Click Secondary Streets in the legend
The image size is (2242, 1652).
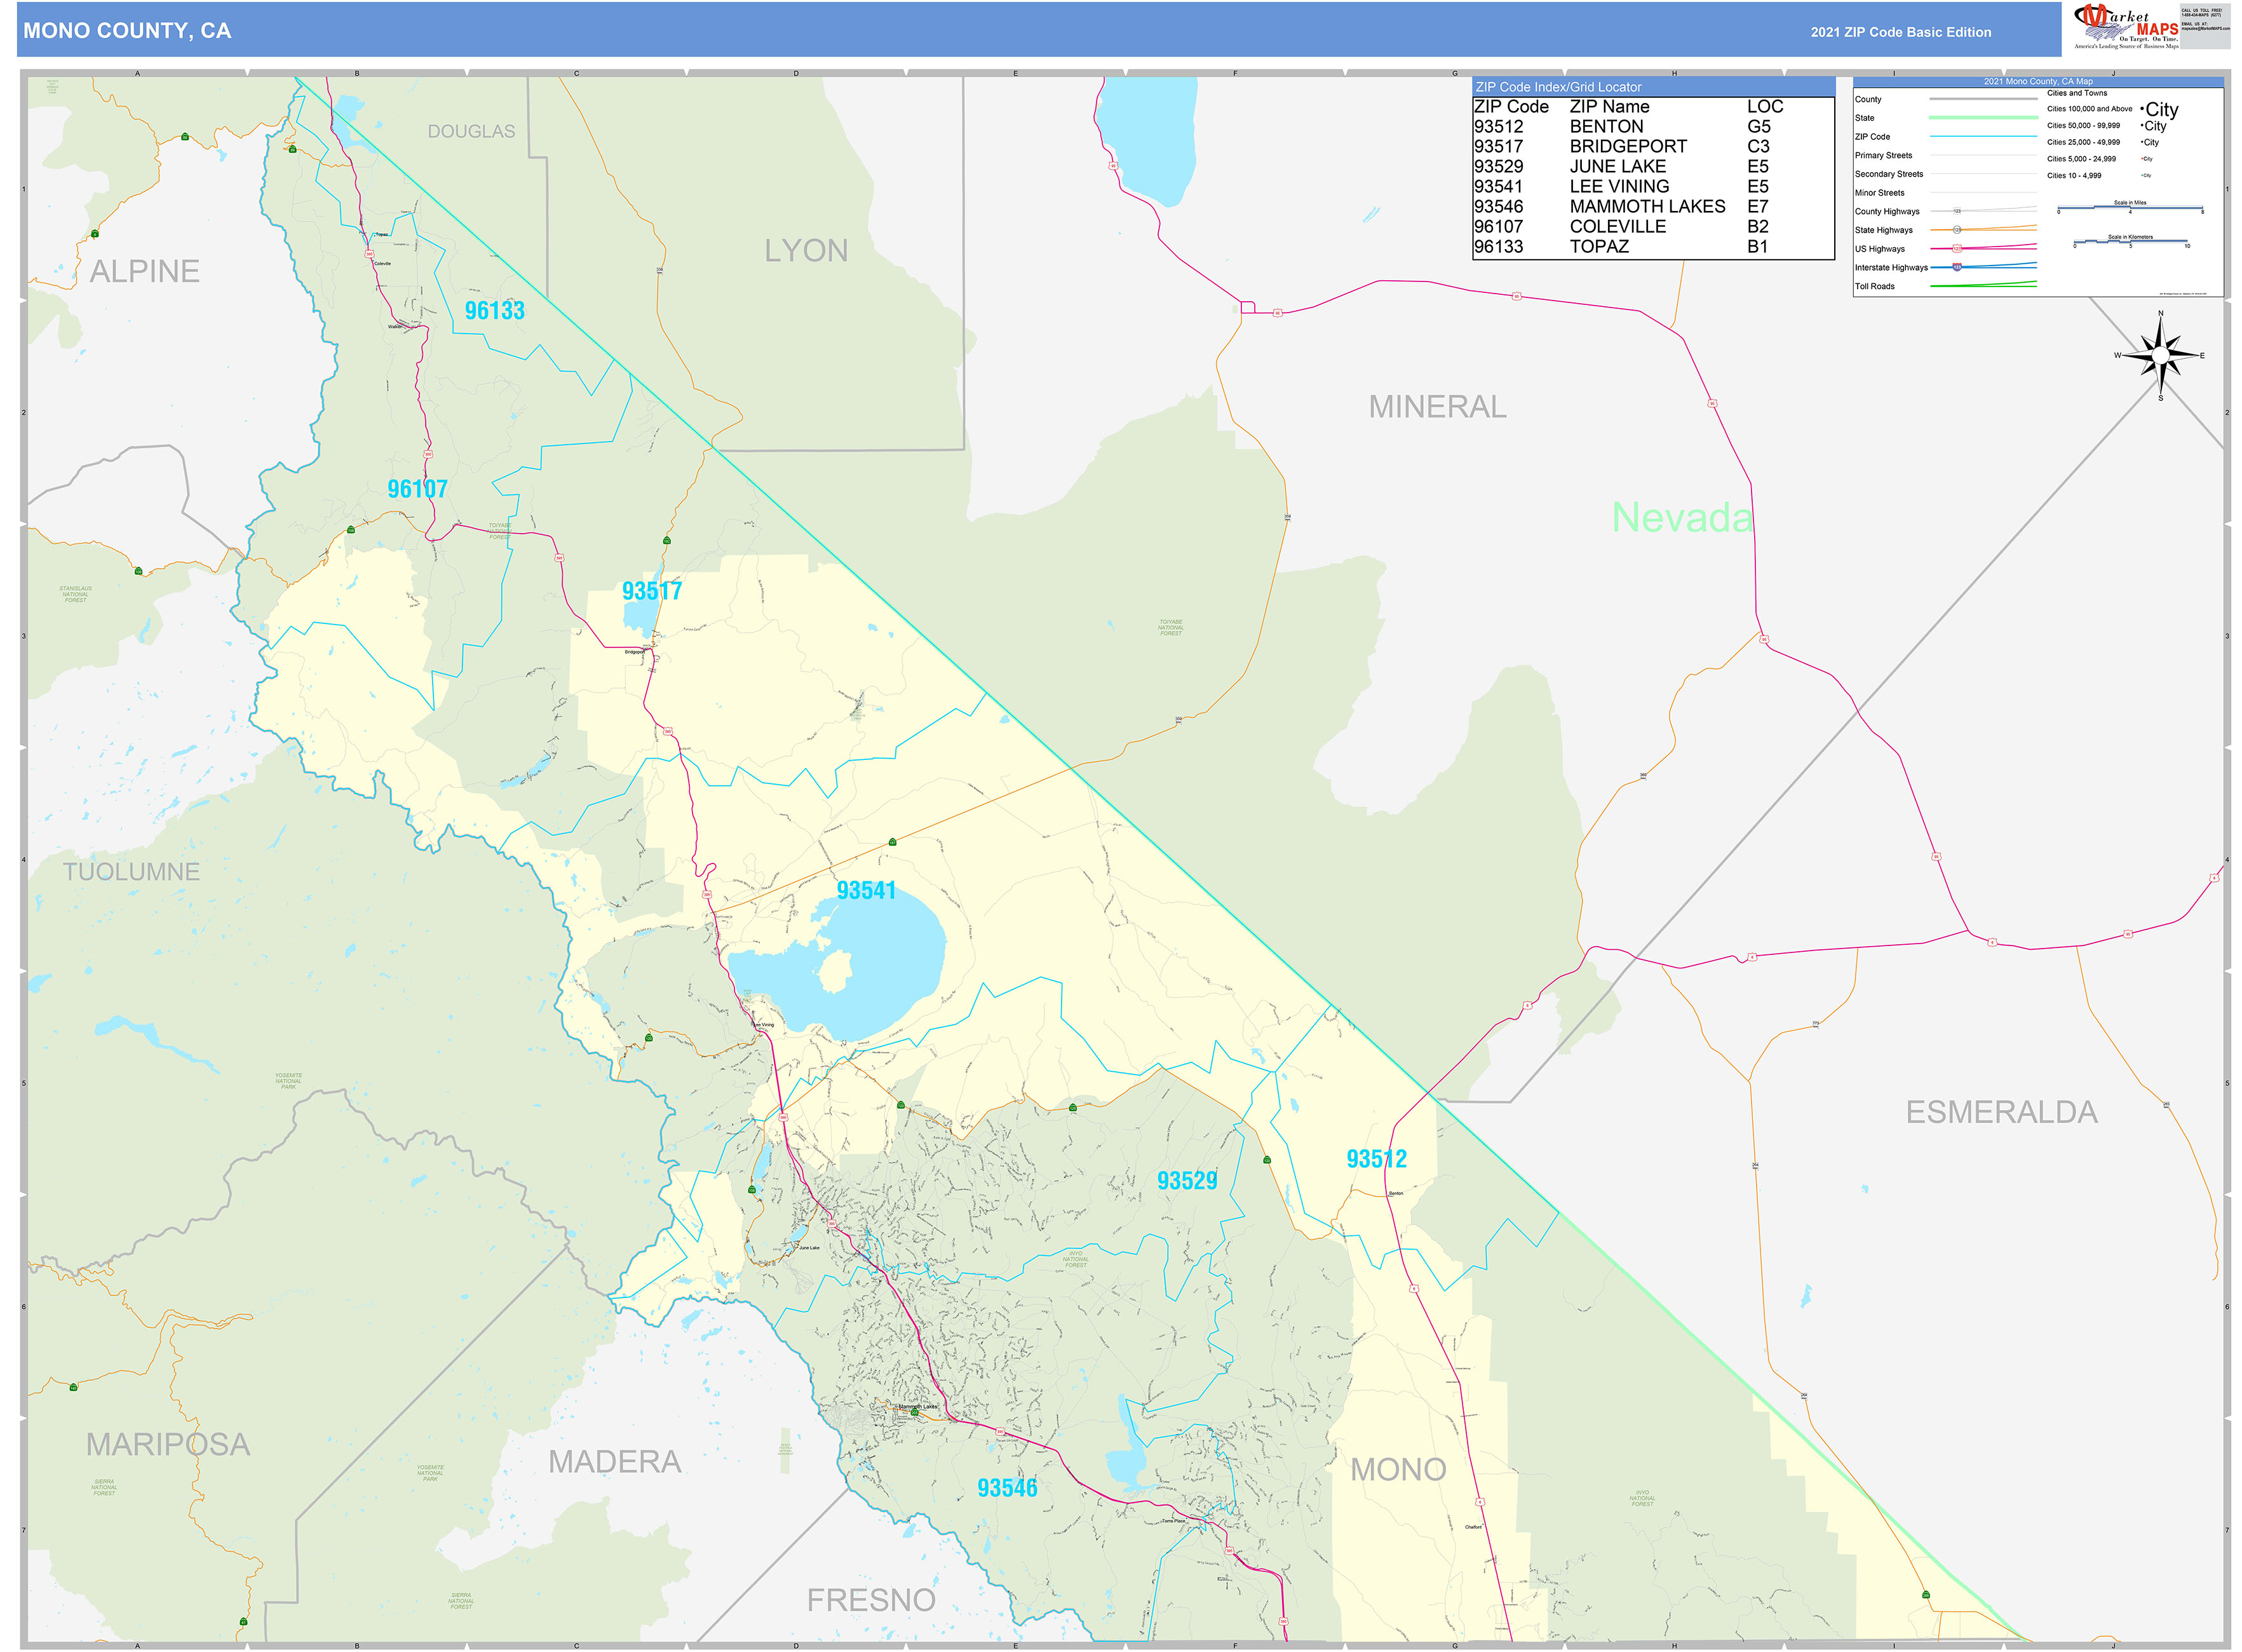pos(1888,174)
